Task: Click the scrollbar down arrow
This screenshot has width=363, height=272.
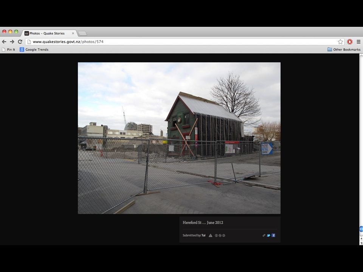Action: (361, 243)
